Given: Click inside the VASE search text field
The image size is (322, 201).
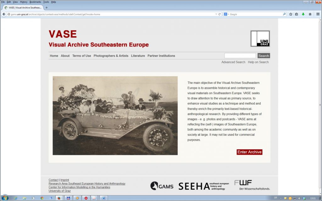Looking at the screenshot, I should 240,56.
